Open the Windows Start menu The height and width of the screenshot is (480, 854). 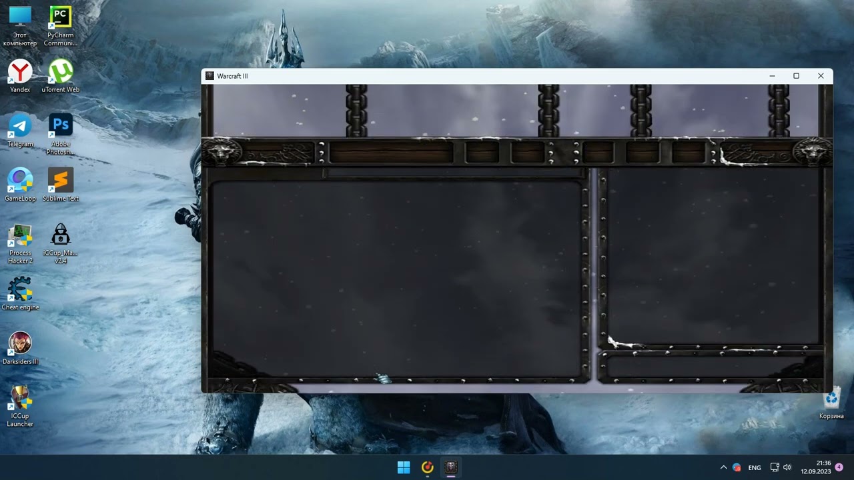tap(404, 467)
